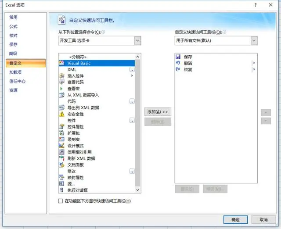Viewport: 281px width, 229px height.
Task: Click the command list scroll down arrow
Action: 137,190
